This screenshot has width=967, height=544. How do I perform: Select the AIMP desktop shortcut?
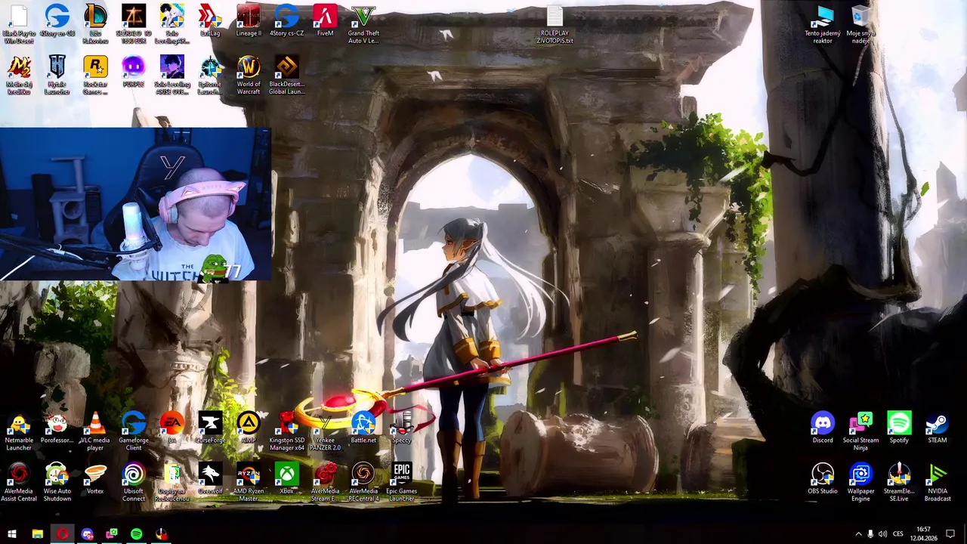(x=249, y=429)
